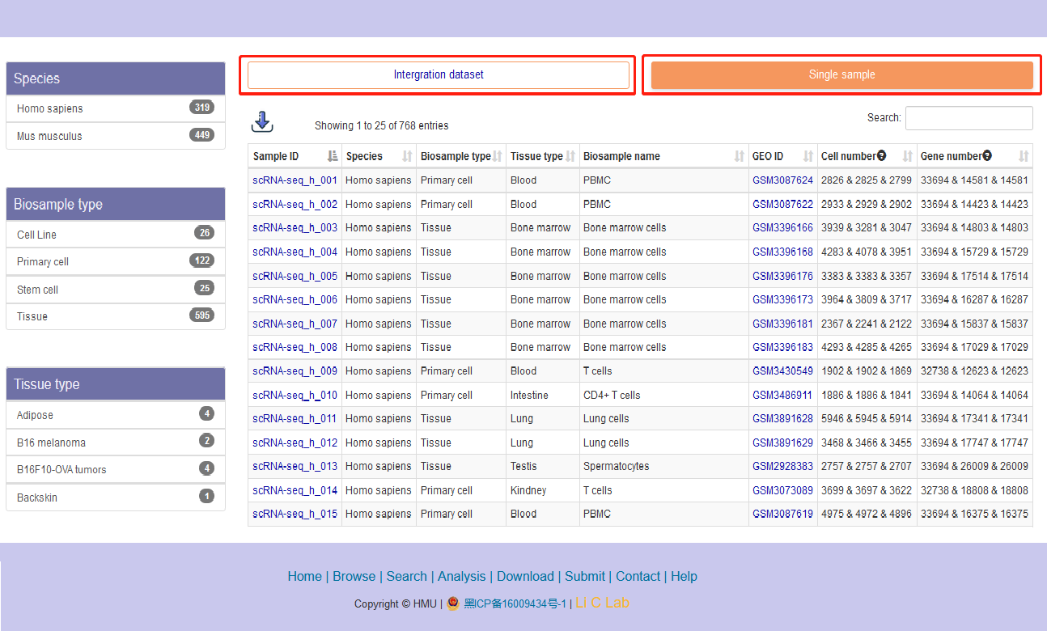Go to Contact in footer navigation

click(638, 577)
